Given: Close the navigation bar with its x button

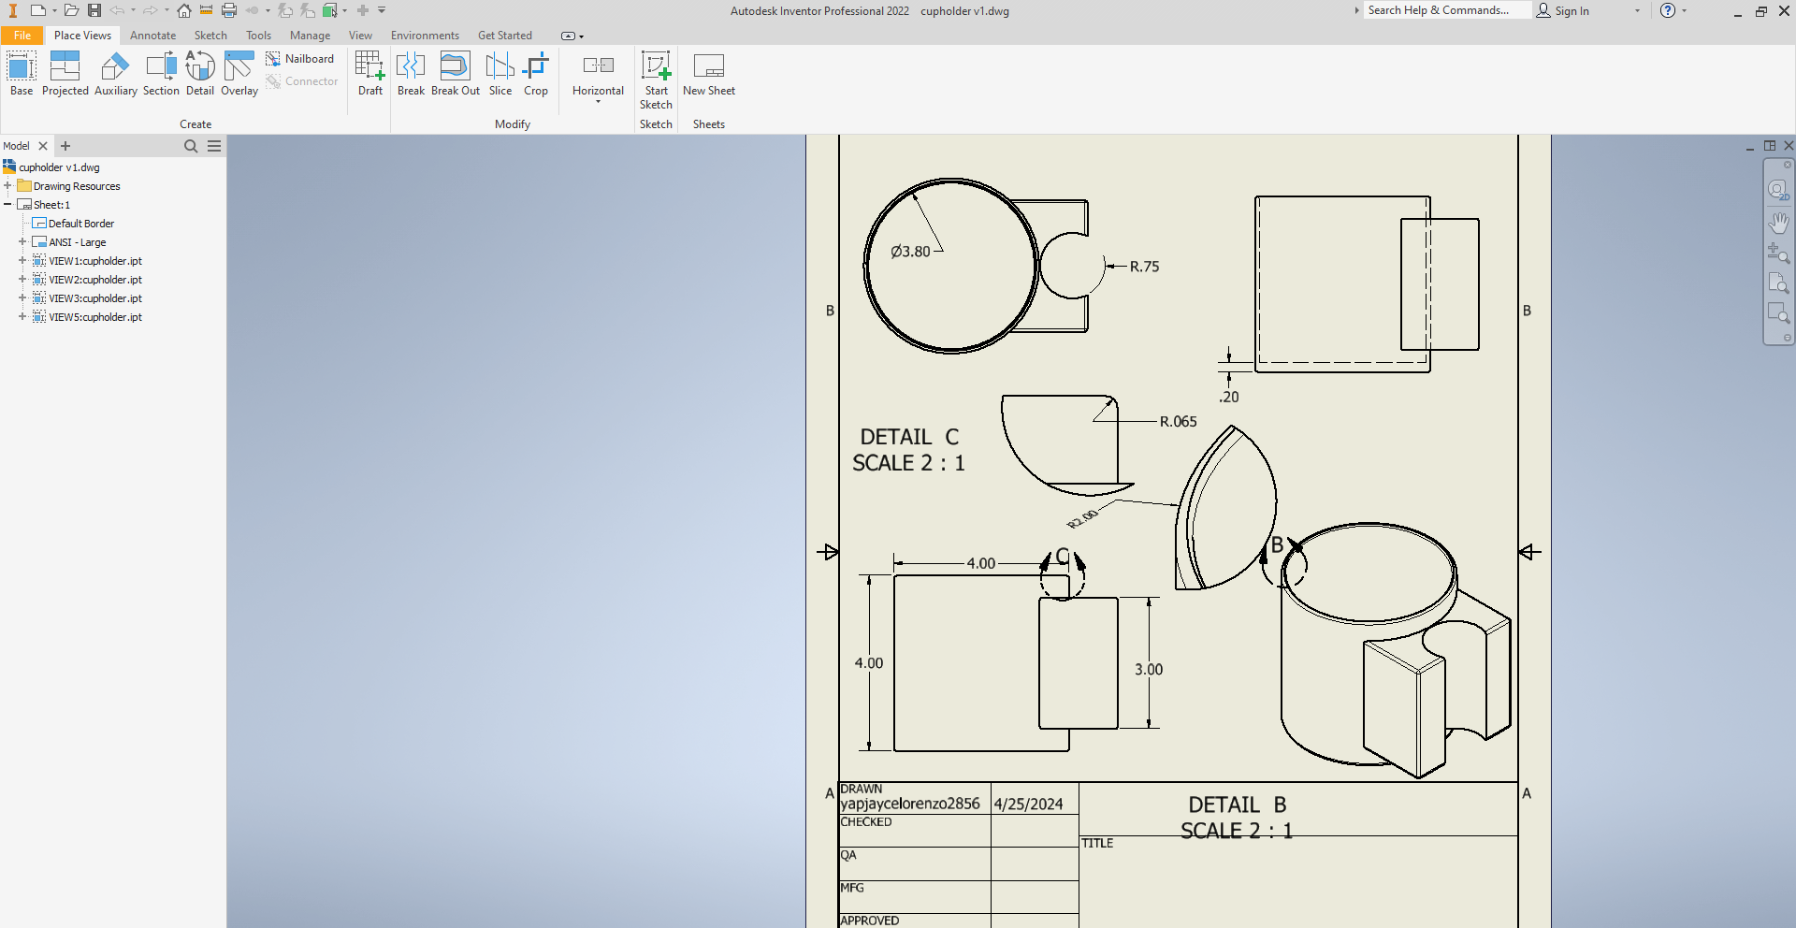Looking at the screenshot, I should [1788, 165].
